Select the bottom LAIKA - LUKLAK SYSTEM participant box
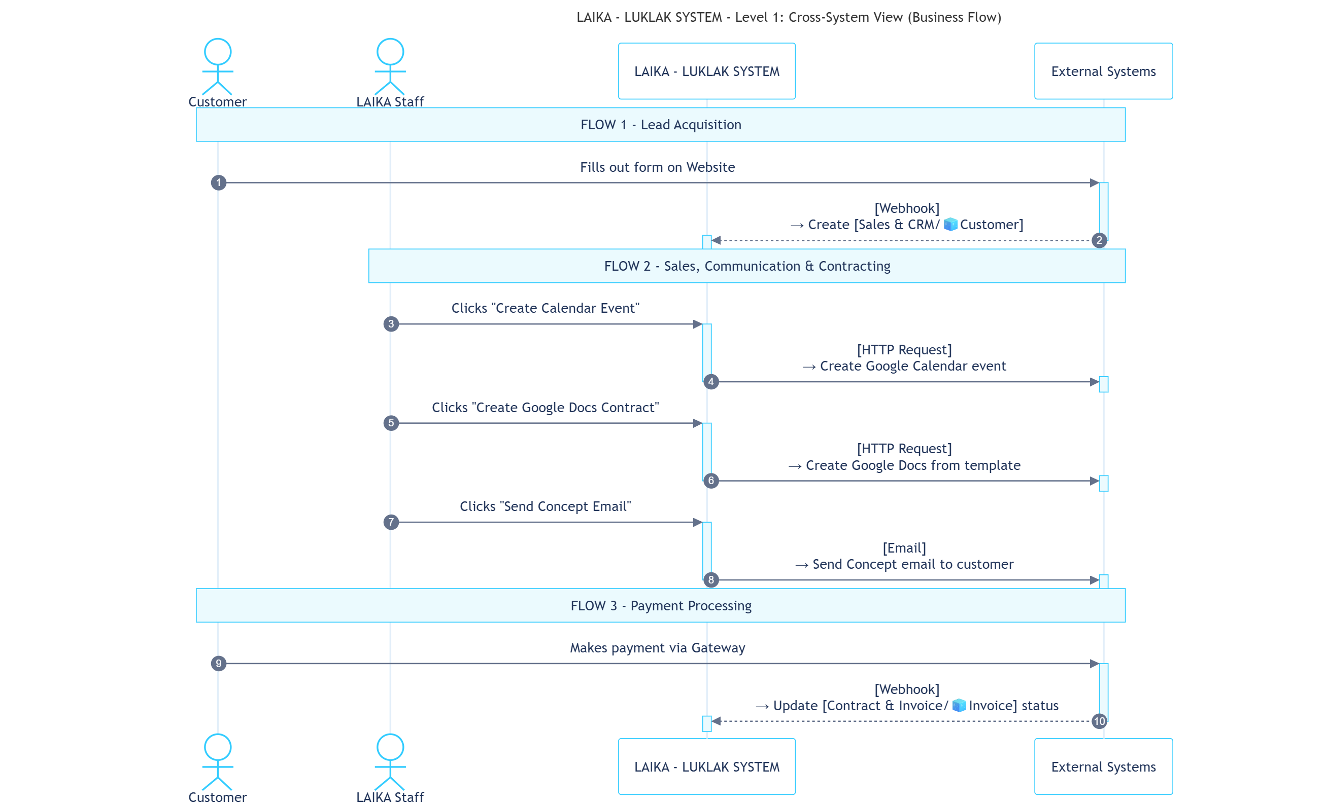 pyautogui.click(x=706, y=766)
